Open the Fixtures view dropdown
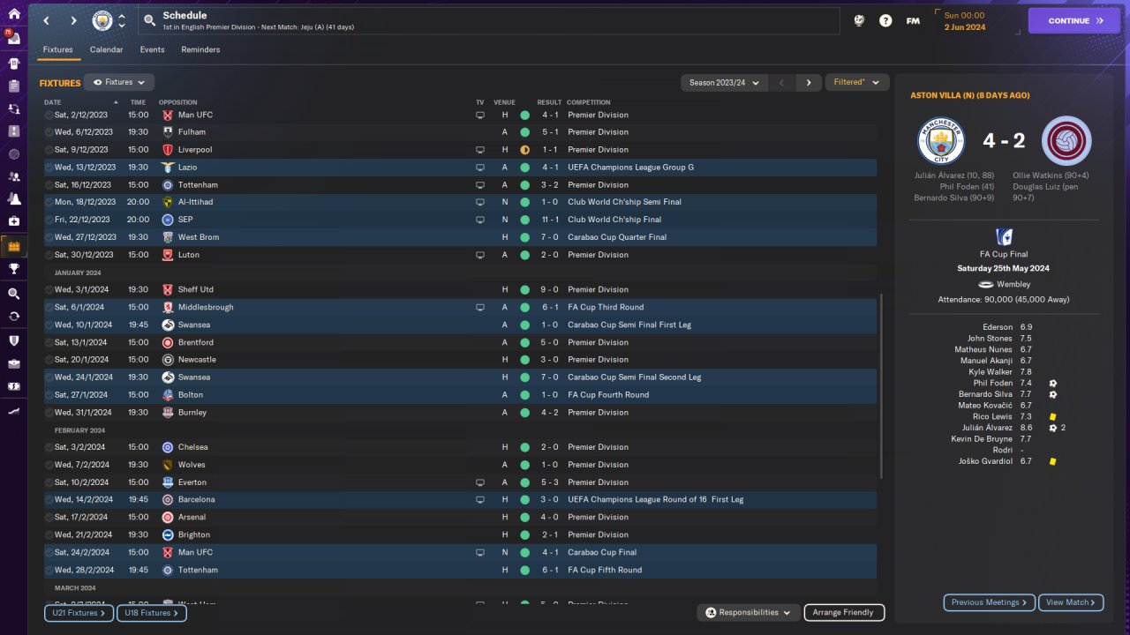The image size is (1130, 635). tap(119, 82)
